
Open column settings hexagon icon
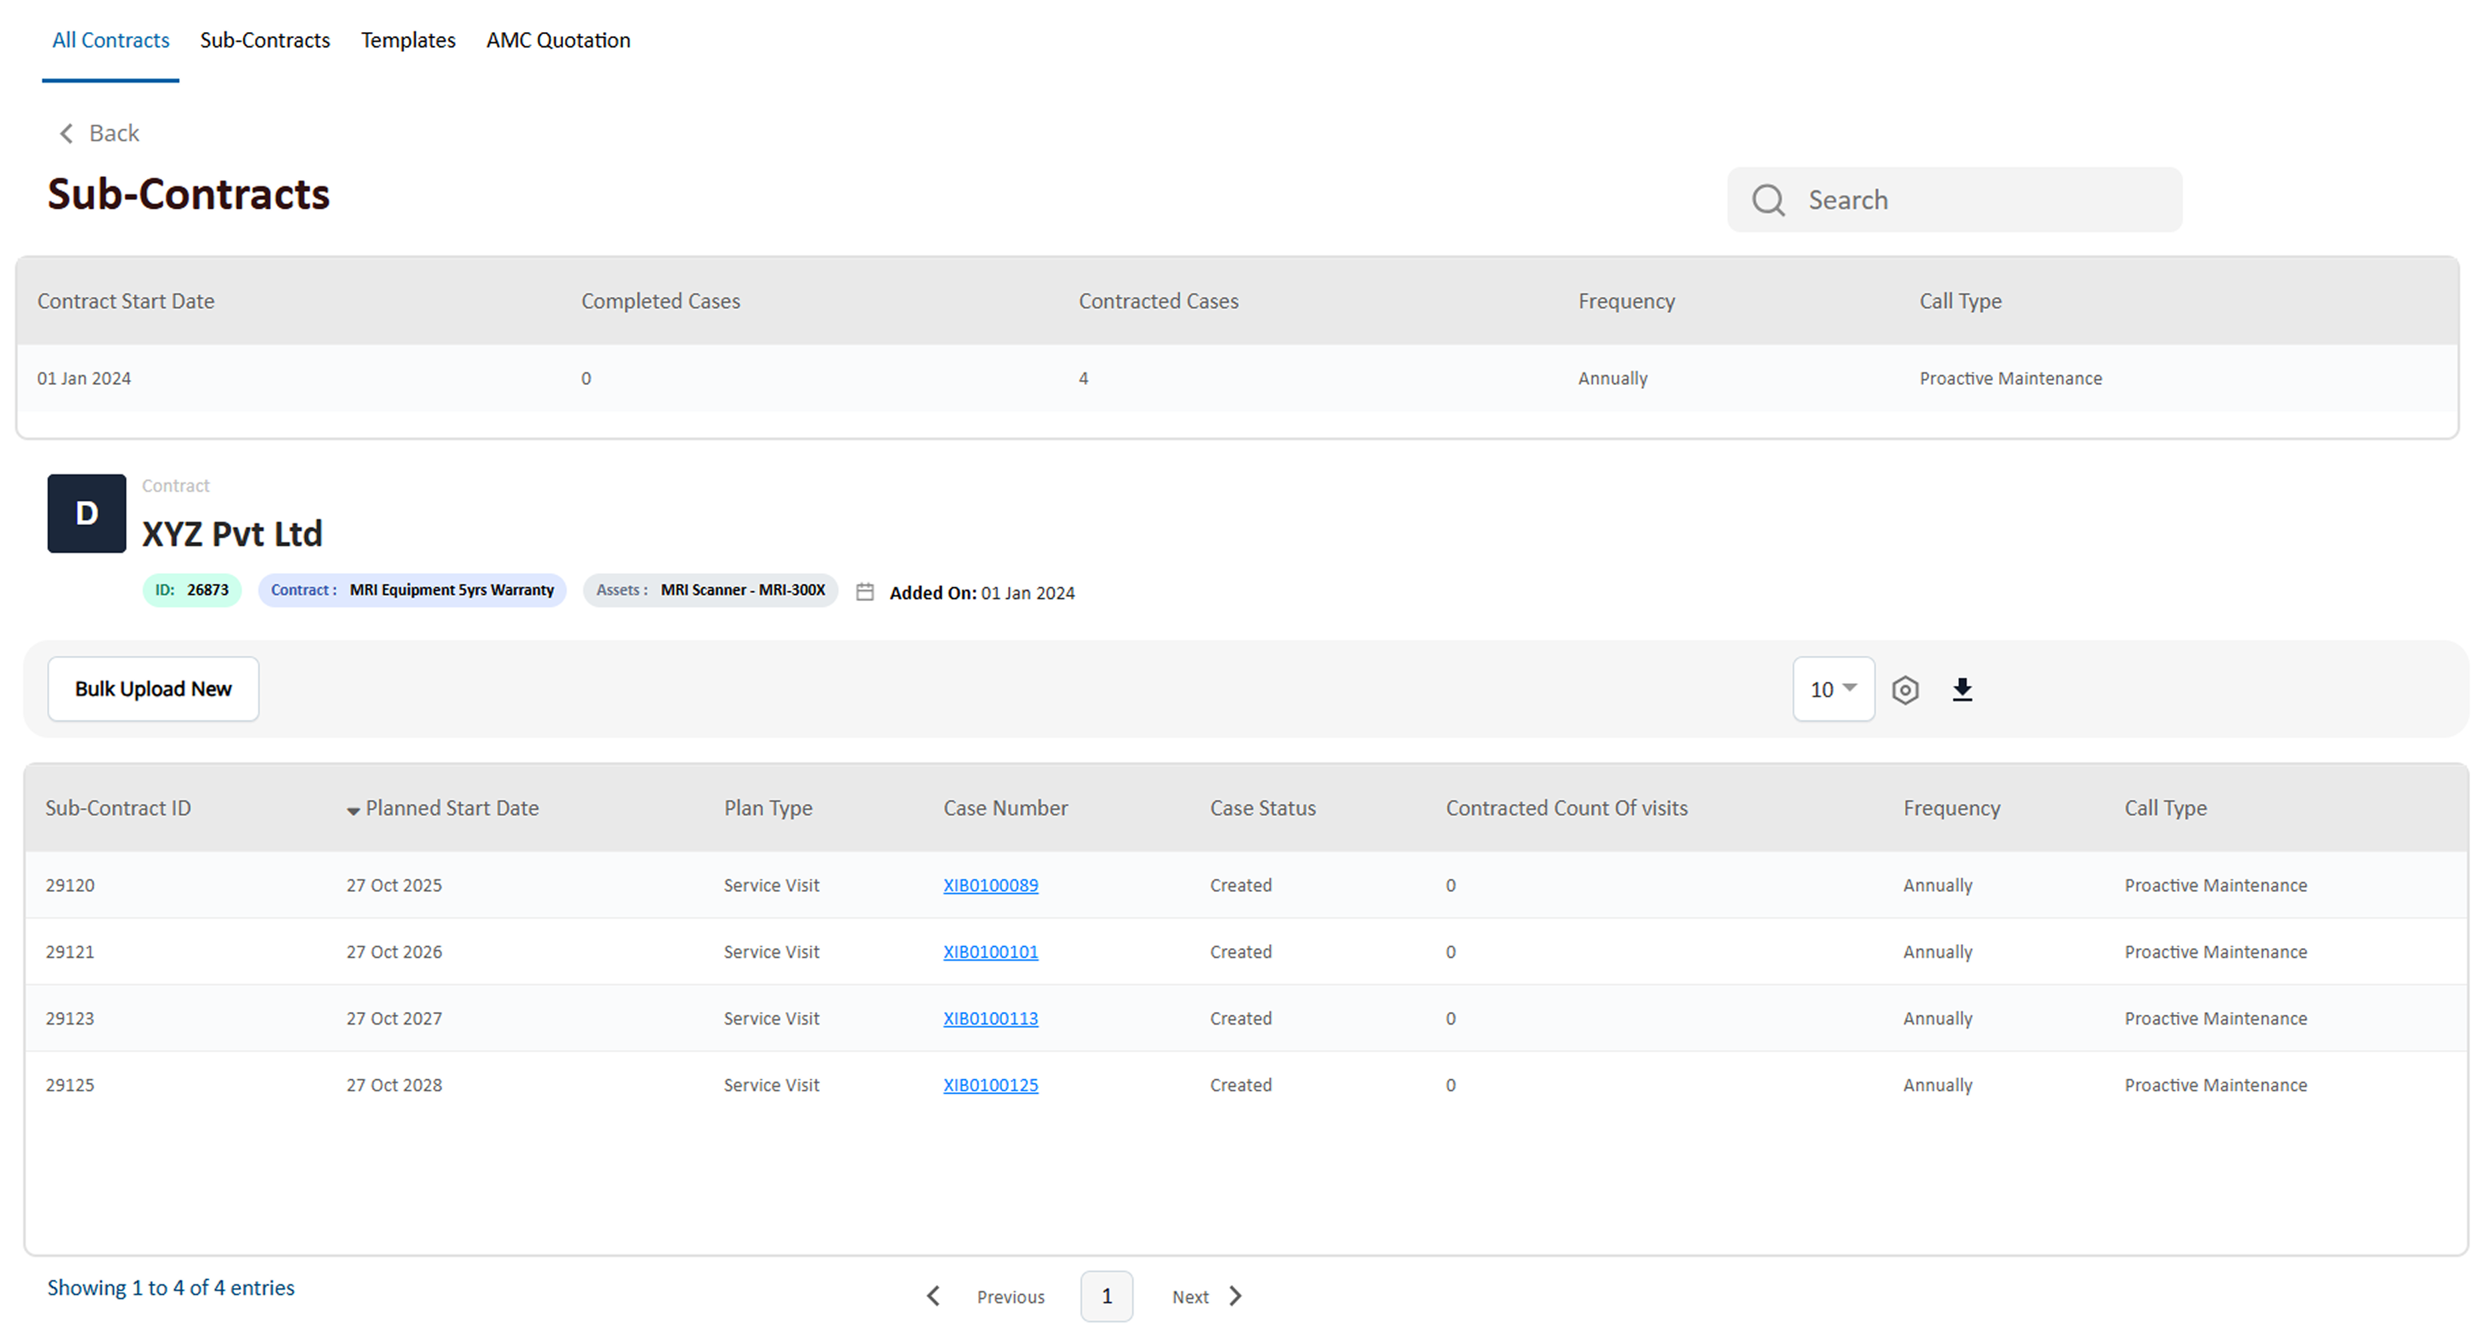click(1905, 690)
